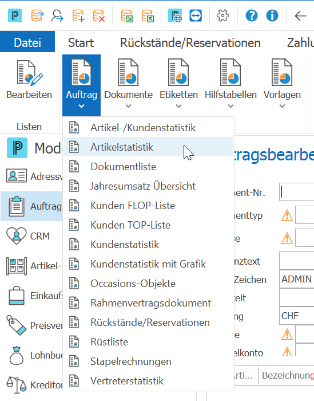This screenshot has height=401, width=314.
Task: Select Dokumentliste menu entry
Action: (148, 167)
